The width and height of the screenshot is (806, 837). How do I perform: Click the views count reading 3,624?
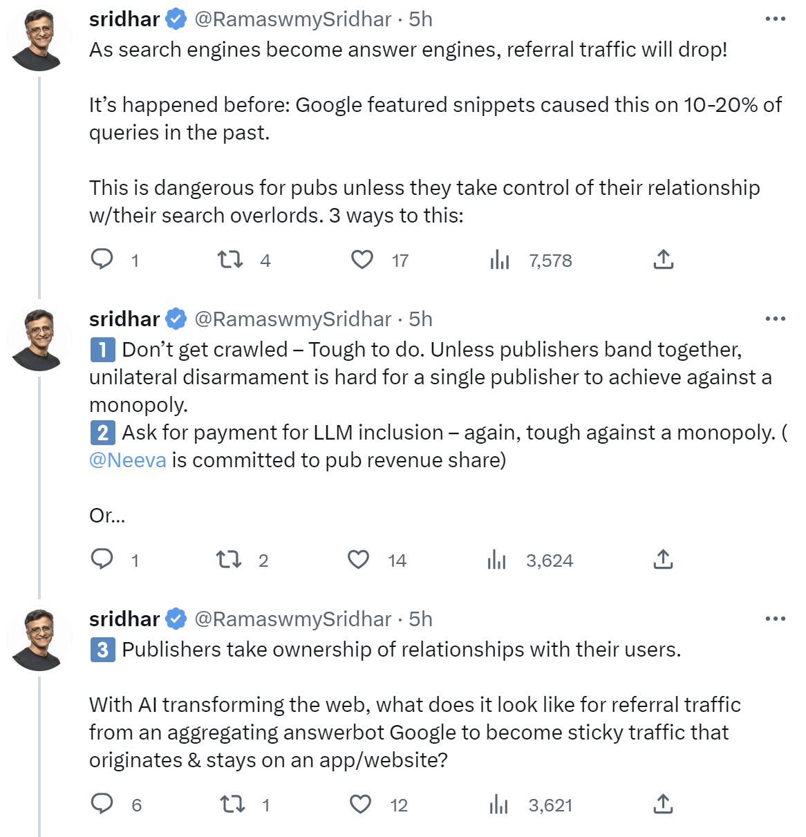point(550,560)
